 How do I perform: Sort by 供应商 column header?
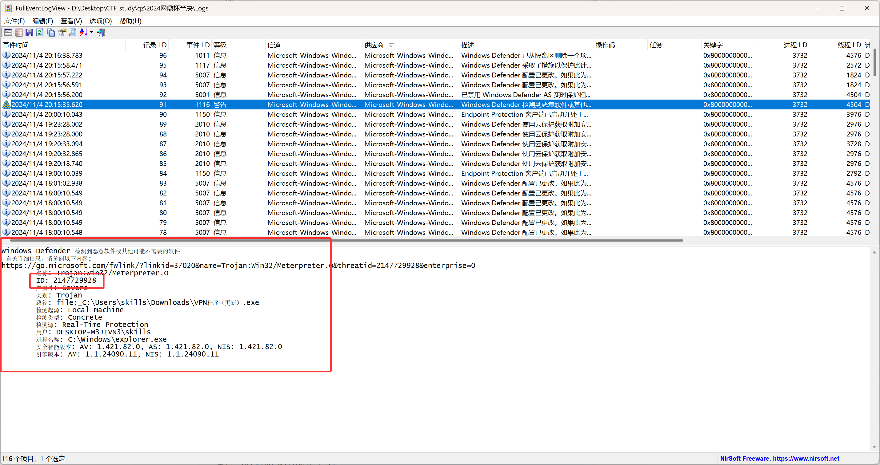point(374,45)
